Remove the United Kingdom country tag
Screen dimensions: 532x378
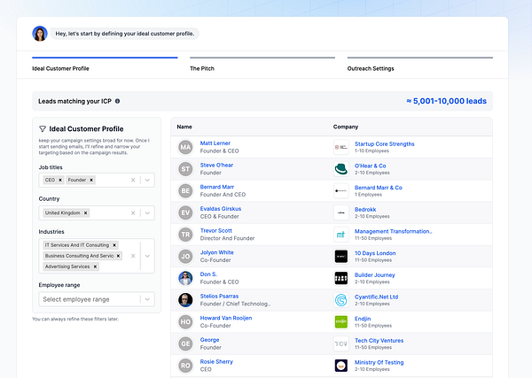(x=85, y=212)
